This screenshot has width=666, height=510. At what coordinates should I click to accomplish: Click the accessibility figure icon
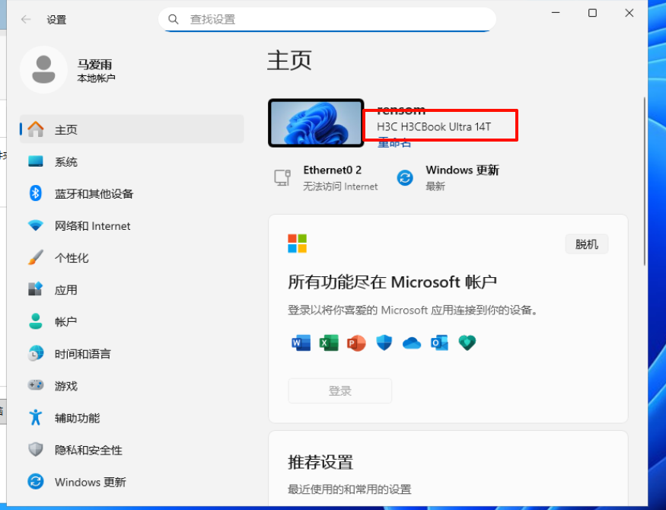click(x=36, y=417)
